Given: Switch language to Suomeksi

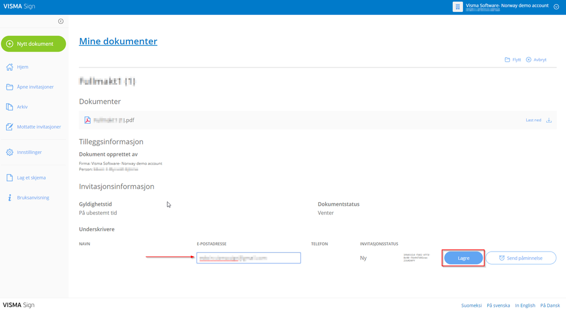Looking at the screenshot, I should [x=471, y=305].
